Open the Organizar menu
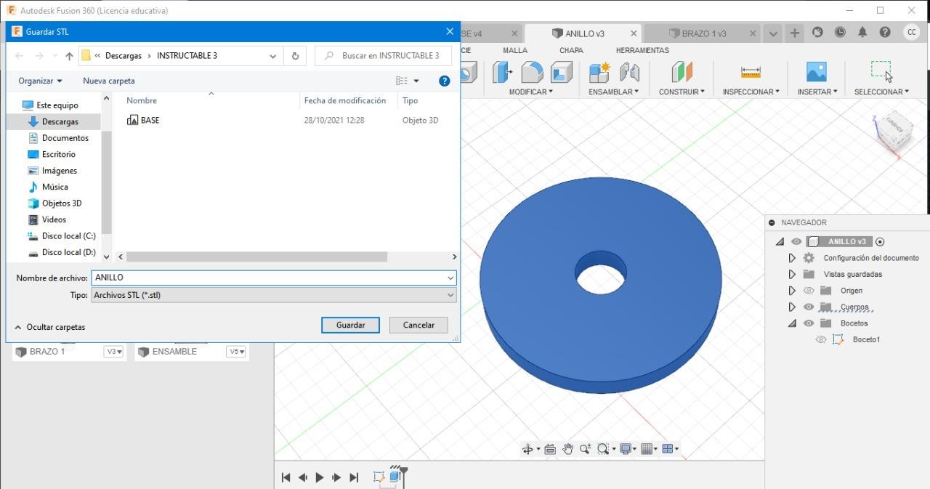The image size is (930, 489). pyautogui.click(x=40, y=81)
